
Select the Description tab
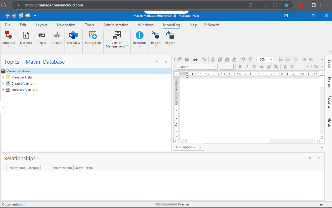[x=185, y=147]
